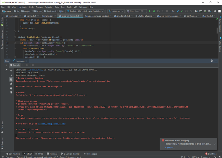Viewport: 222px width, 158px height.
Task: Start debugging with the green bug icon
Action: point(154,11)
